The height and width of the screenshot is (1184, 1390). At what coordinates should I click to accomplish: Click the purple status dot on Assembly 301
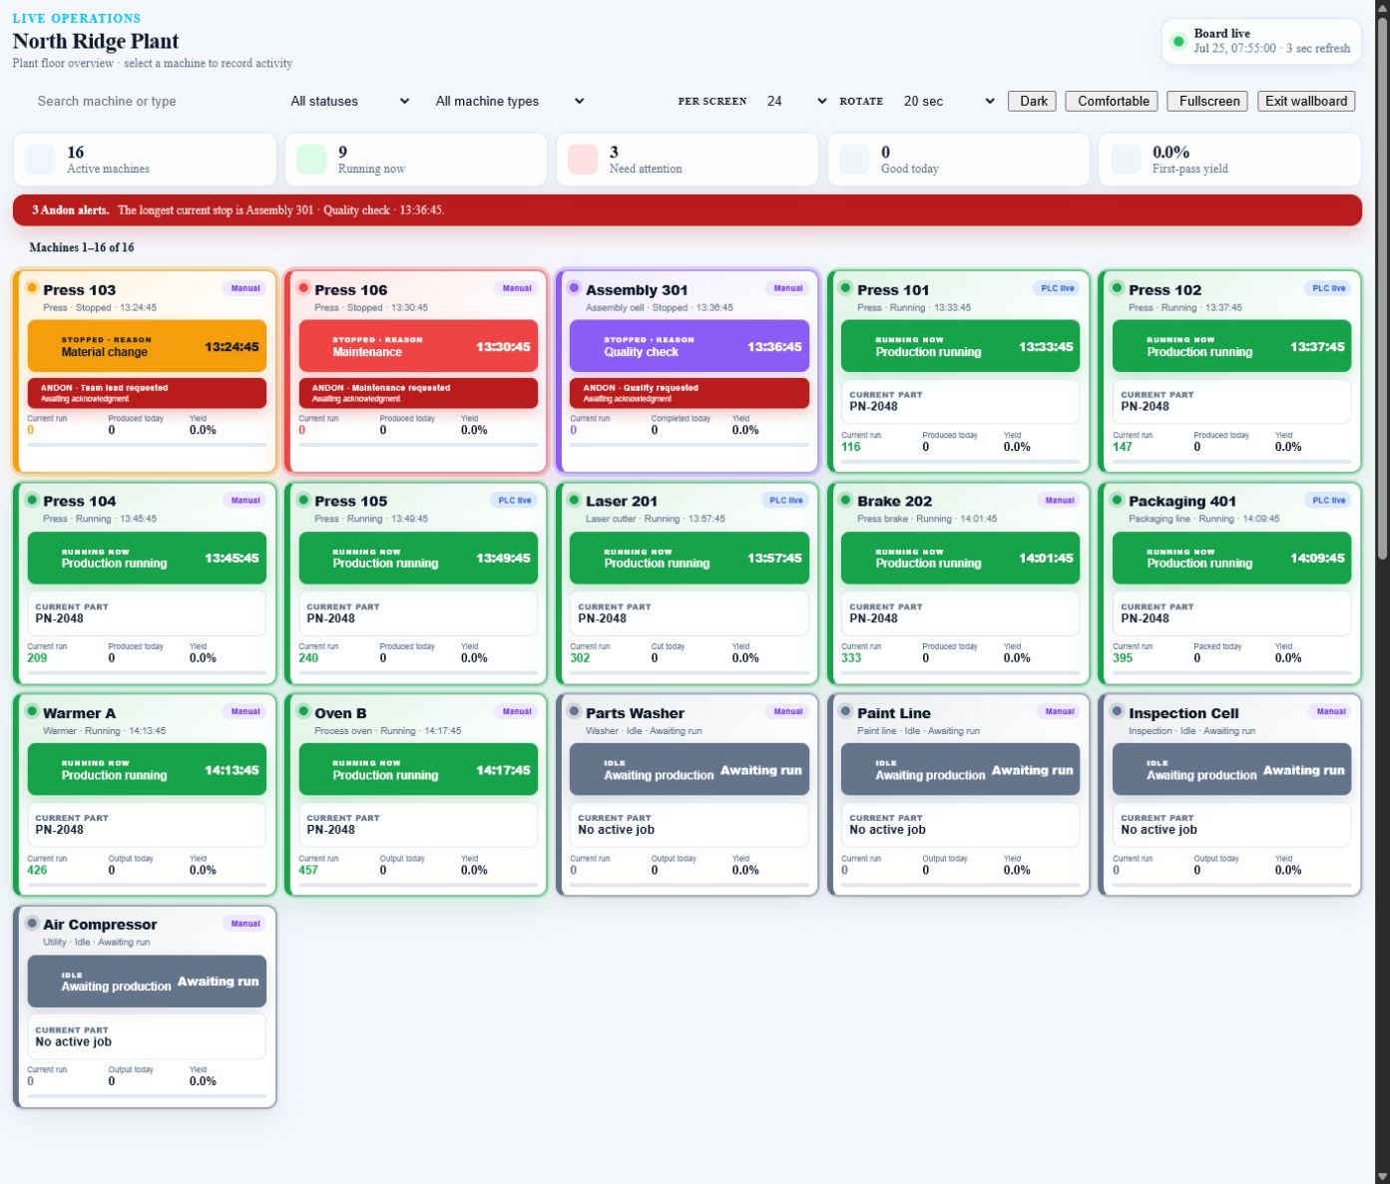tap(574, 288)
